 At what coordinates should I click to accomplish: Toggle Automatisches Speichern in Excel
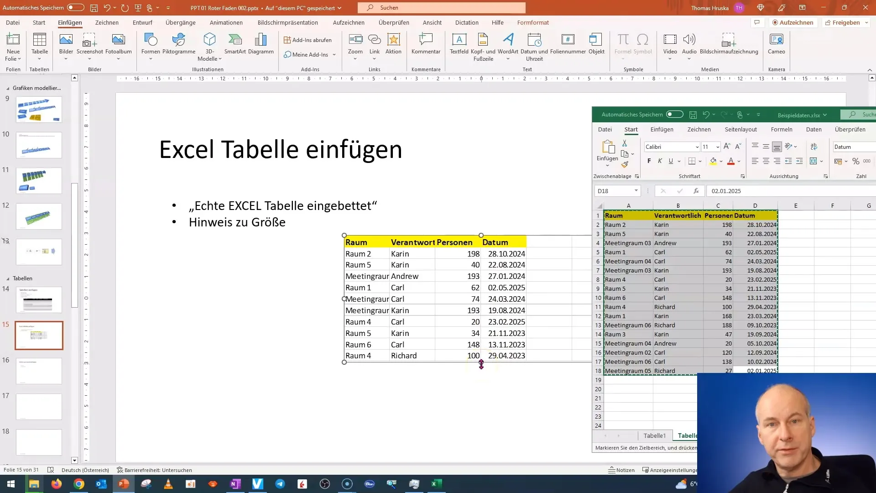[x=674, y=115]
